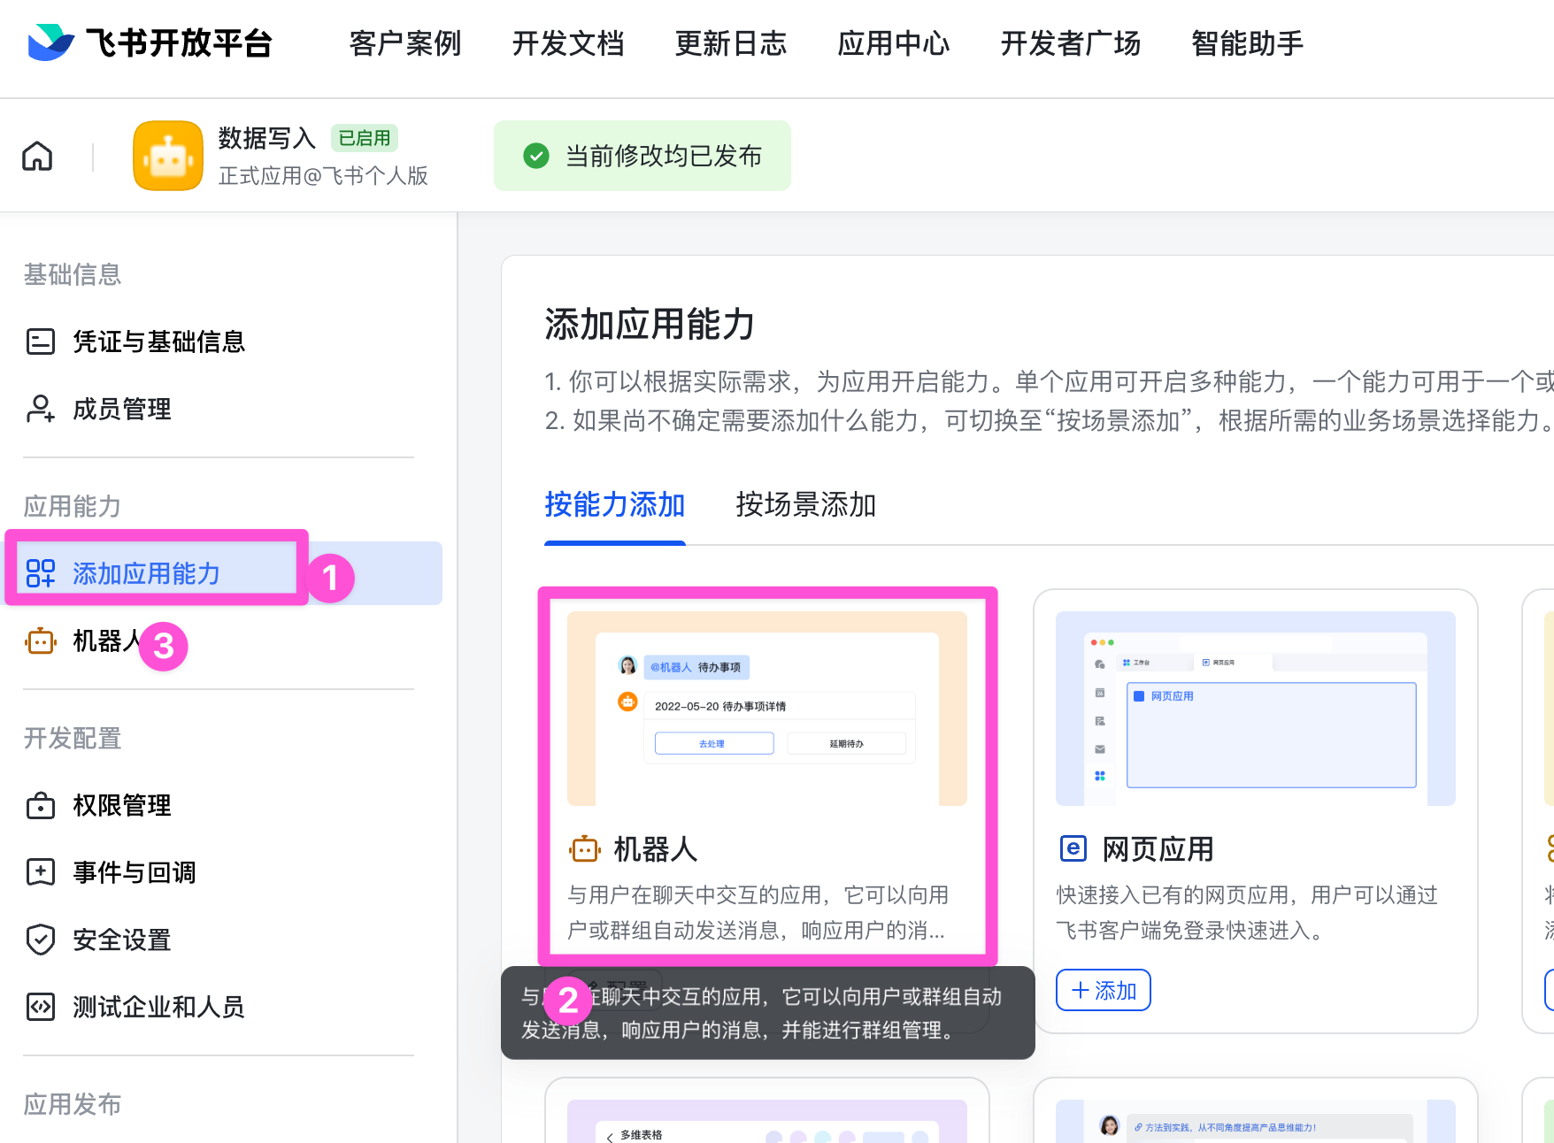Click the 机器人 sidebar robot icon

coord(41,641)
